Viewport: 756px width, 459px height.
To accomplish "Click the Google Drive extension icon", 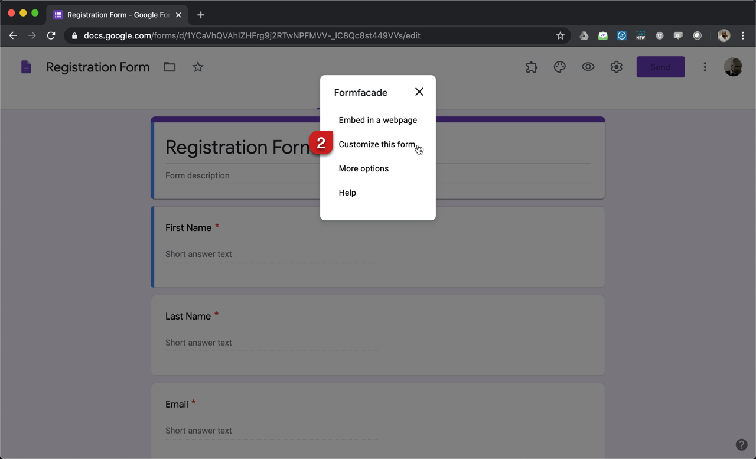I will click(584, 35).
